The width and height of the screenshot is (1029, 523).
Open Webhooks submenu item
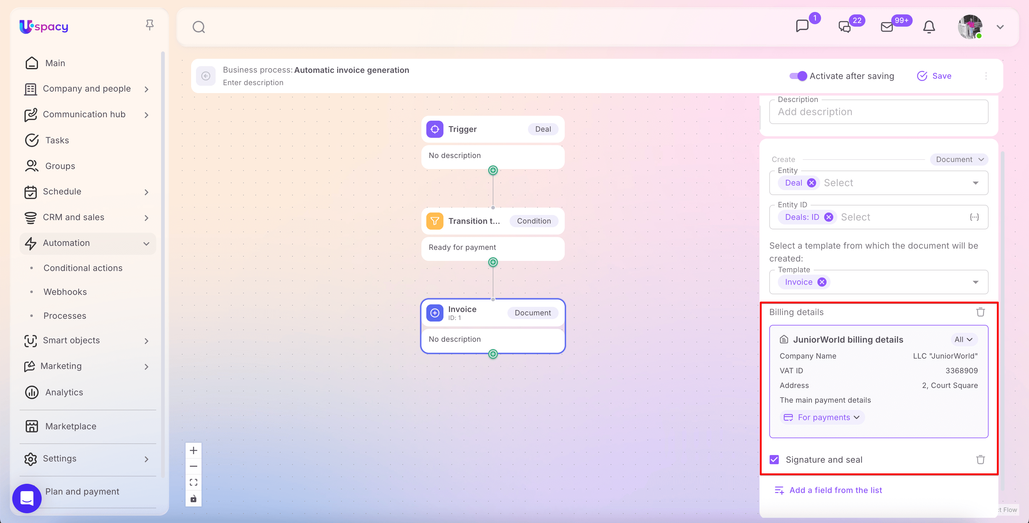pyautogui.click(x=65, y=292)
